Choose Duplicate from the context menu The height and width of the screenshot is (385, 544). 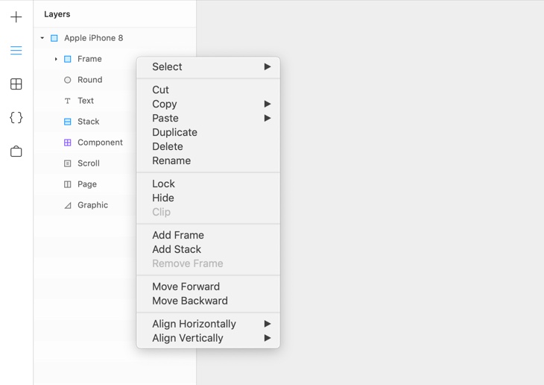coord(174,133)
